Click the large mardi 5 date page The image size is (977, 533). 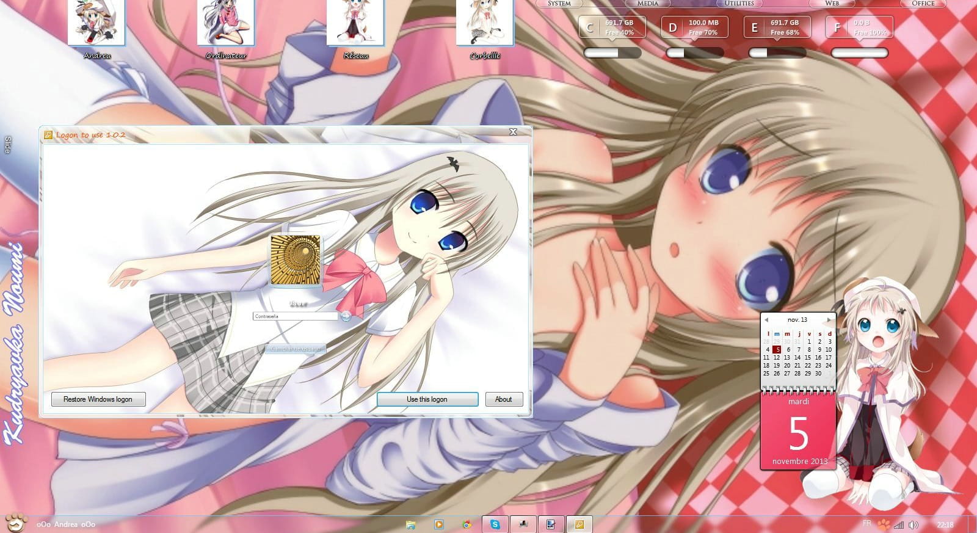coord(798,431)
